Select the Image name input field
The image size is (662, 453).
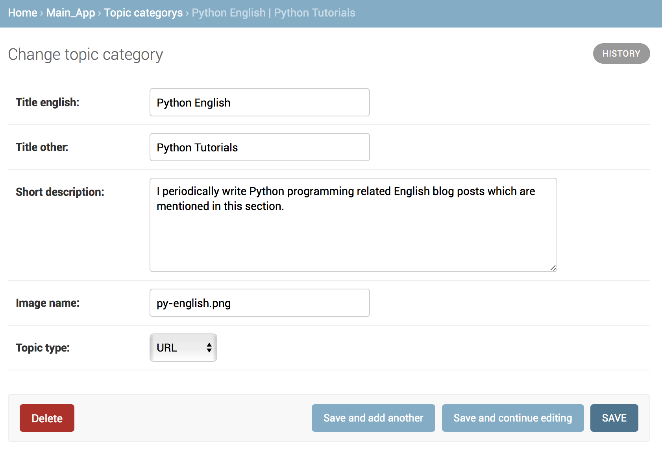pyautogui.click(x=259, y=303)
